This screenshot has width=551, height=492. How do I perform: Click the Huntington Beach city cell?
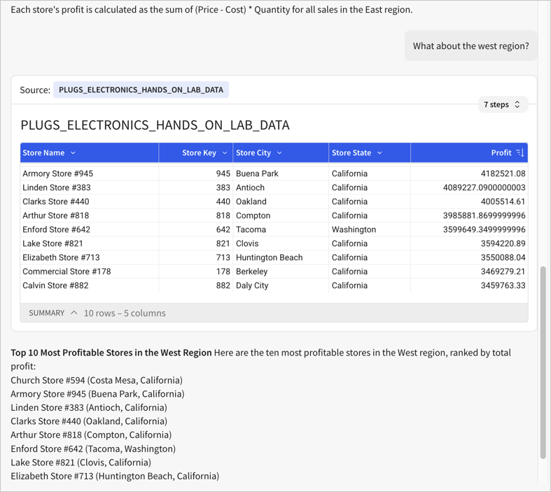281,258
